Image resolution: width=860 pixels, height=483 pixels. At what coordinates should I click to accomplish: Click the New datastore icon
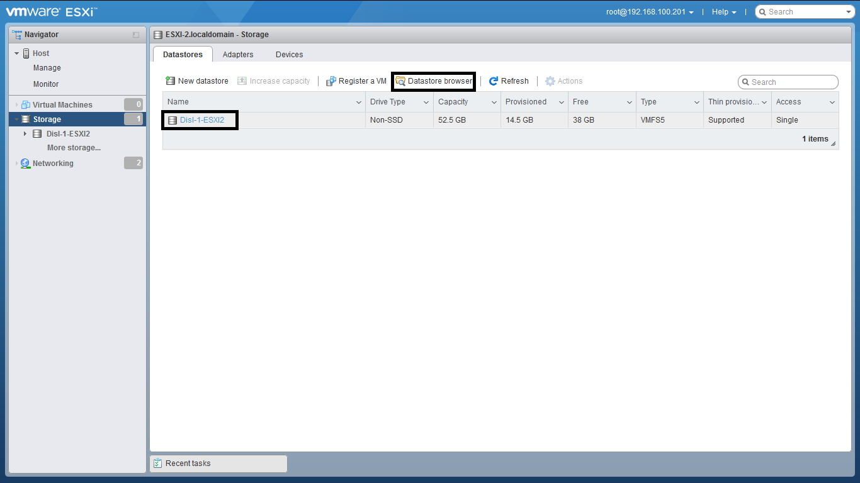[x=170, y=81]
